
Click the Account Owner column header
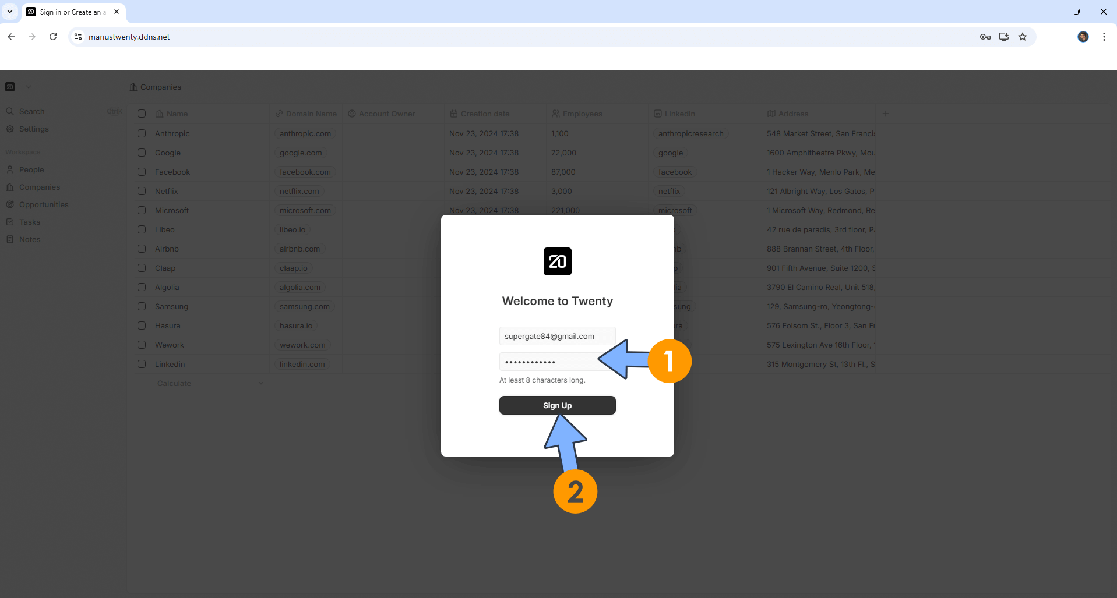tap(382, 114)
